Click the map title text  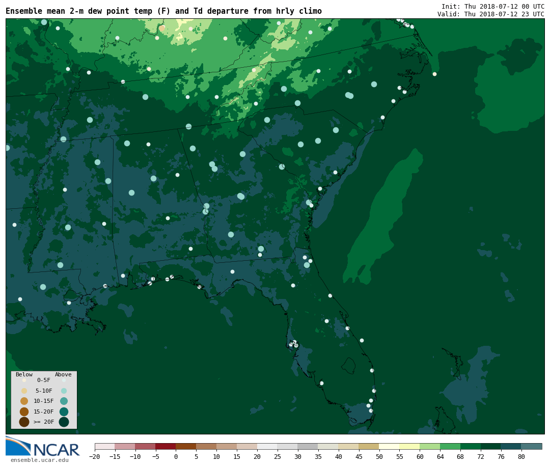[163, 11]
